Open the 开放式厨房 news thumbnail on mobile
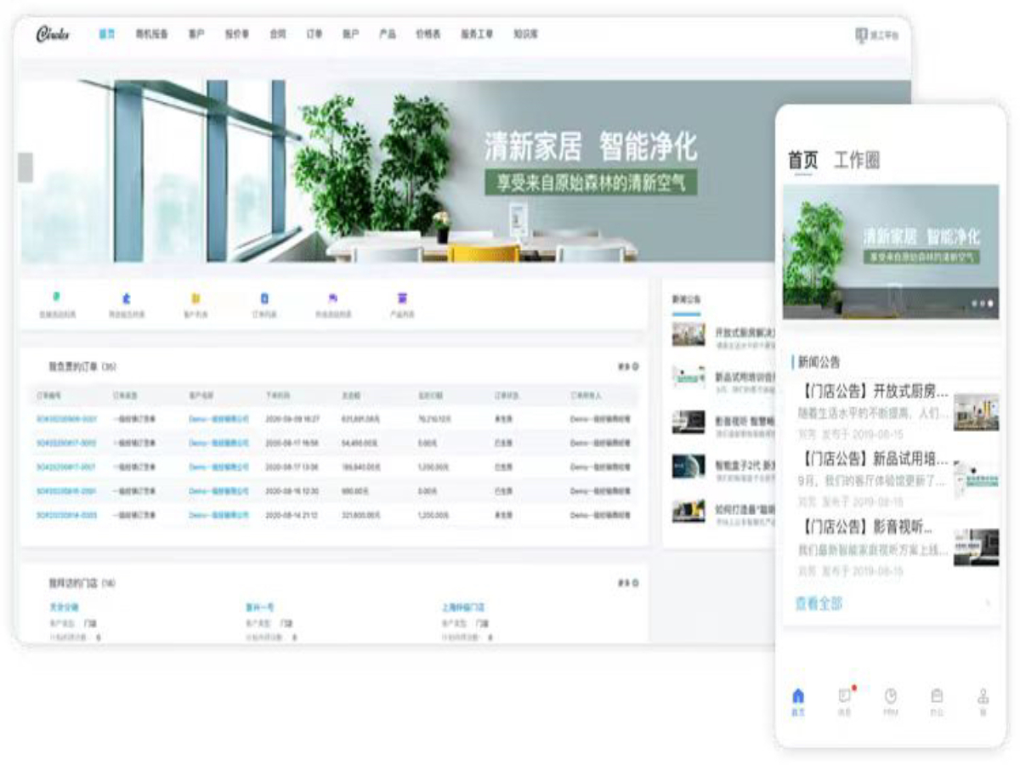The height and width of the screenshot is (765, 1020). [976, 411]
